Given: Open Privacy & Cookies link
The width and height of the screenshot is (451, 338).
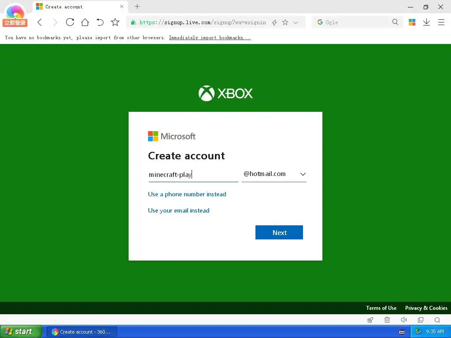Looking at the screenshot, I should (426, 308).
